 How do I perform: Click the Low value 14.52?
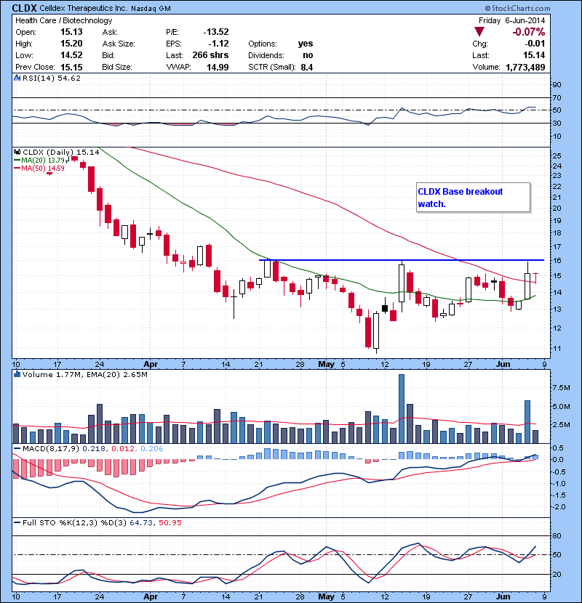point(71,55)
